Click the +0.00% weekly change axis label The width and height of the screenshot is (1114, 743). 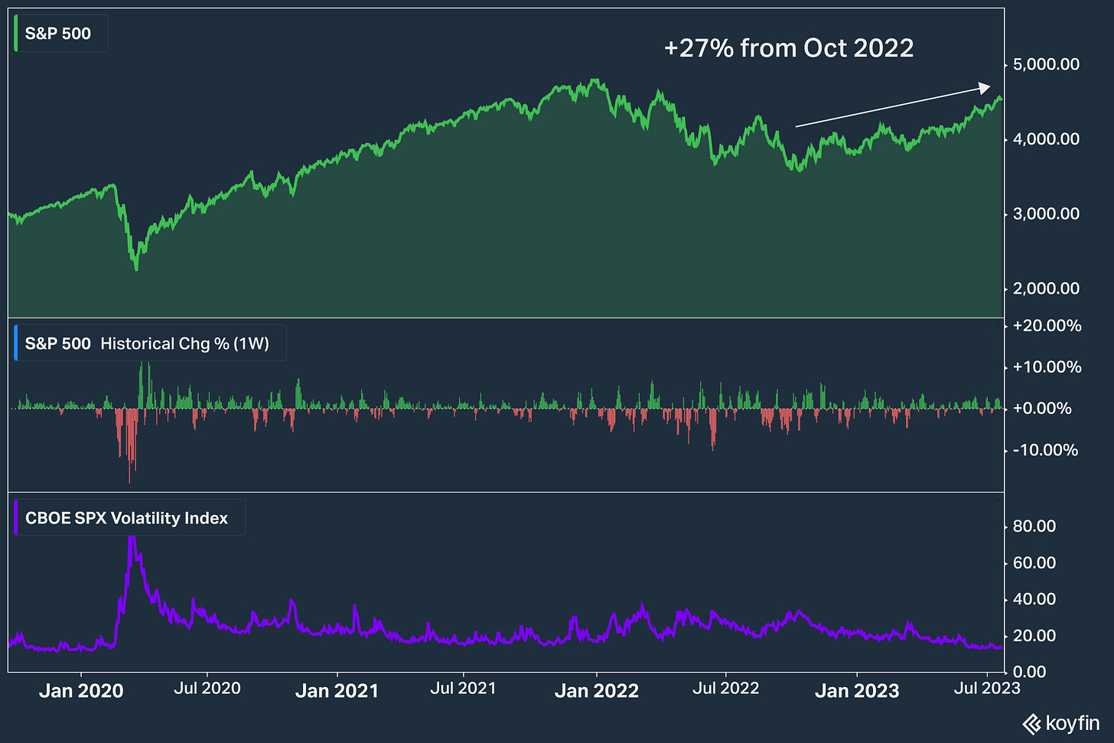(1042, 409)
